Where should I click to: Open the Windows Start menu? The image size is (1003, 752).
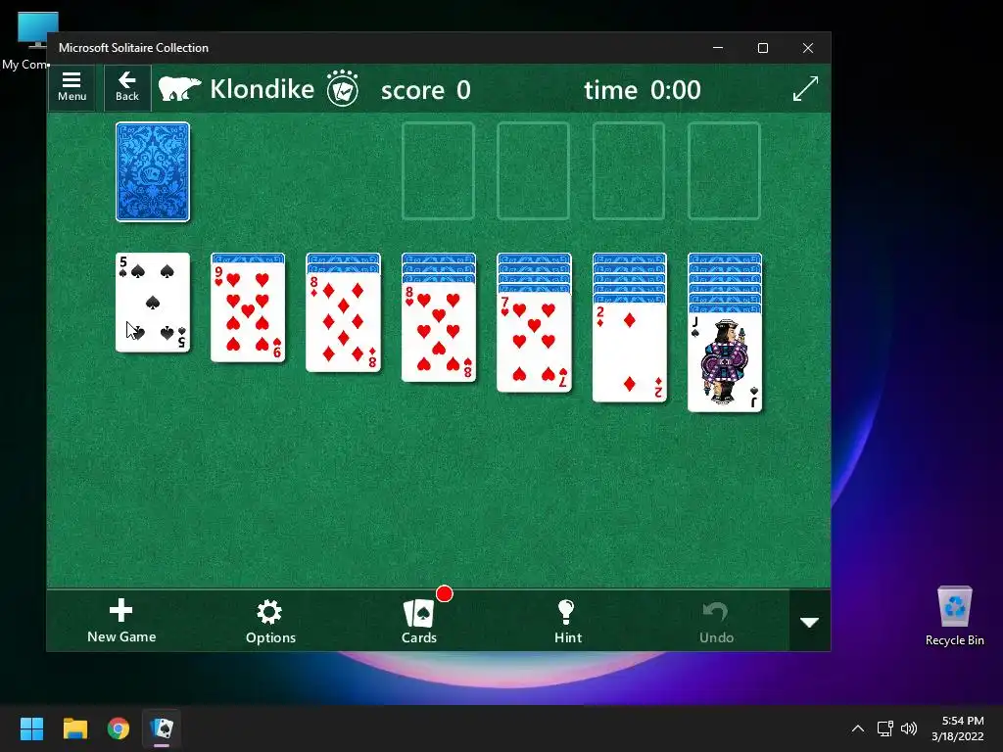click(x=31, y=728)
